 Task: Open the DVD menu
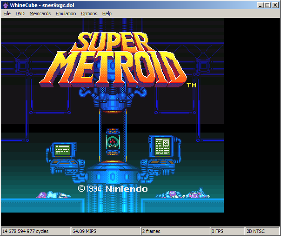[20, 13]
